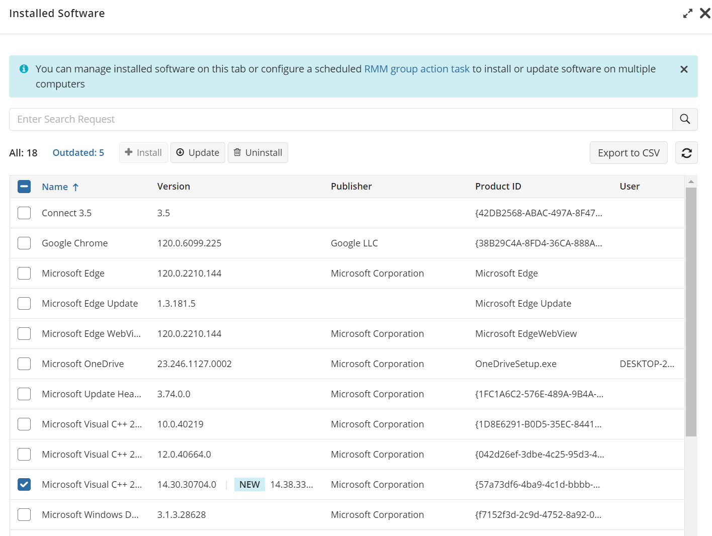Close the Installed Software dialog
The height and width of the screenshot is (536, 712).
[x=705, y=14]
